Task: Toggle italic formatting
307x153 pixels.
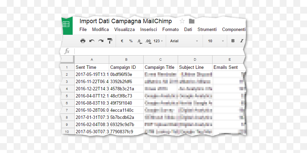Action: 242,41
